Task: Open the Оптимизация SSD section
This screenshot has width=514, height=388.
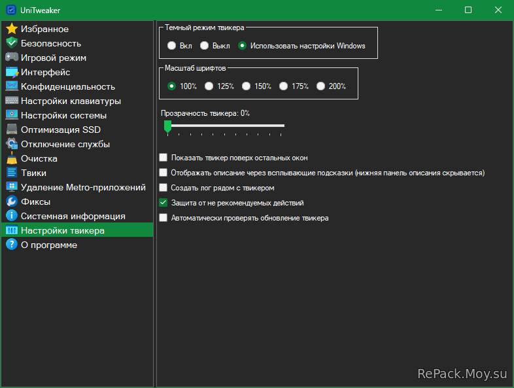Action: (60, 130)
